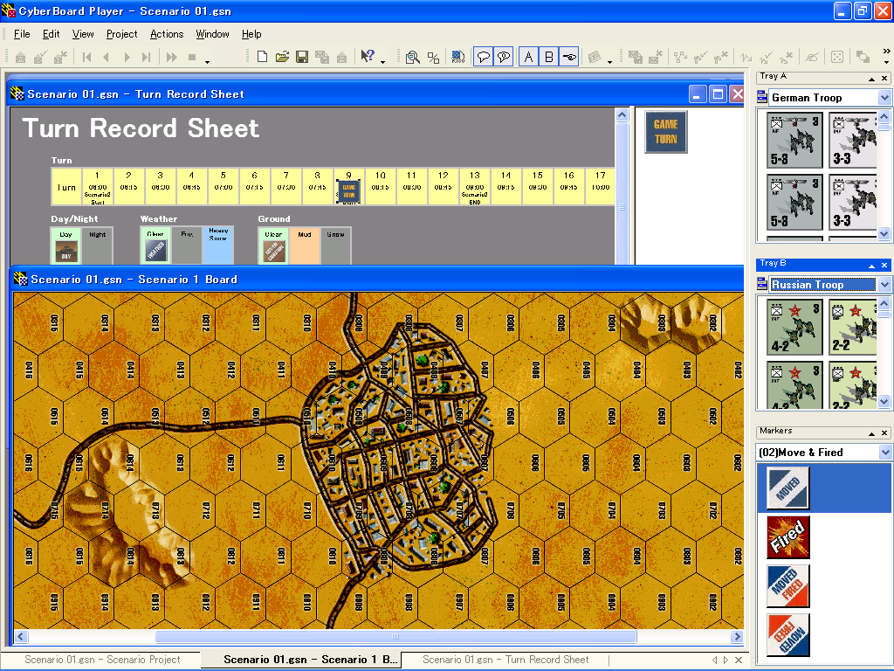Toggle the marker palette eye button

click(x=569, y=58)
